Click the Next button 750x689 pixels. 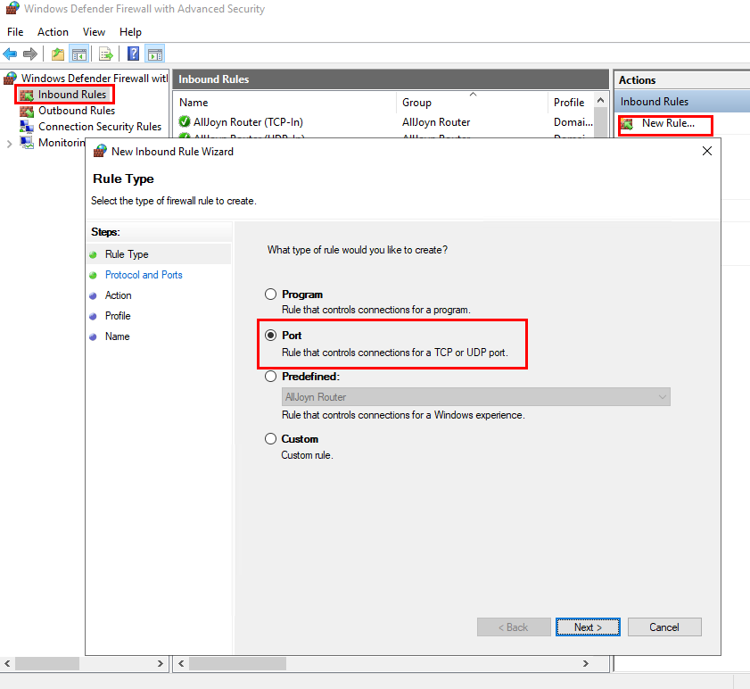coord(588,627)
